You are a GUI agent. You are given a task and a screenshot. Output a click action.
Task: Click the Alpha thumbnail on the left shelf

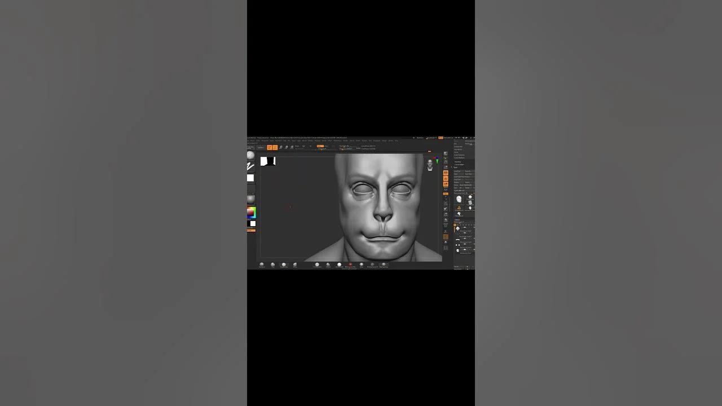coord(250,178)
